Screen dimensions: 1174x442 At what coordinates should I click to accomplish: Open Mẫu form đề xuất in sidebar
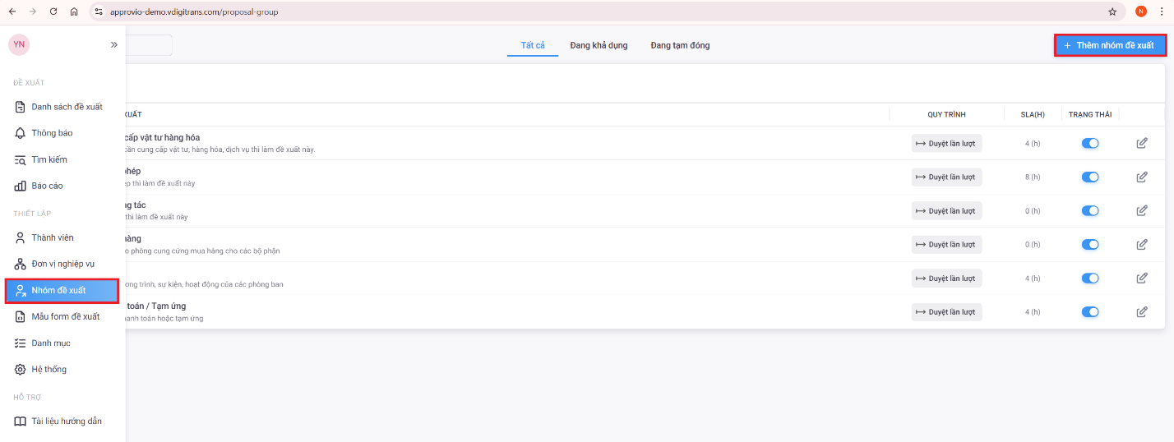(x=65, y=316)
